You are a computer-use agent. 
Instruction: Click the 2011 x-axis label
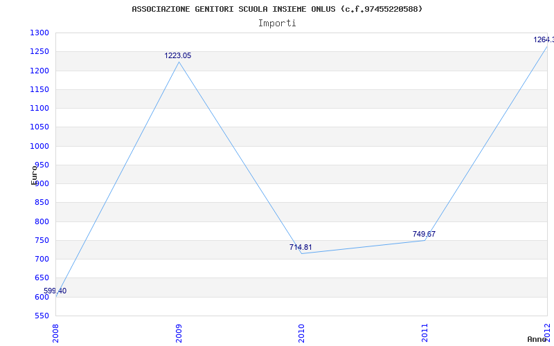click(425, 333)
